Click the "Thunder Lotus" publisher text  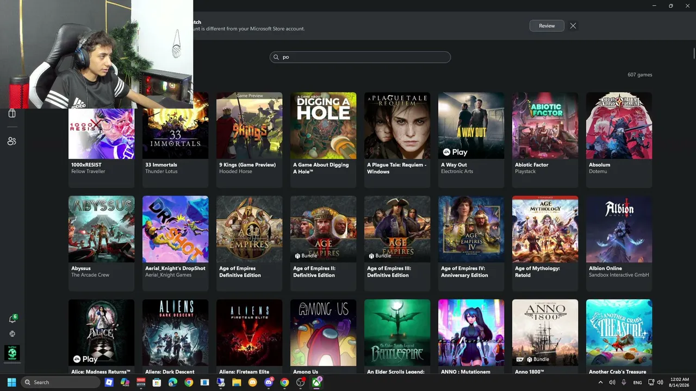[x=161, y=172]
